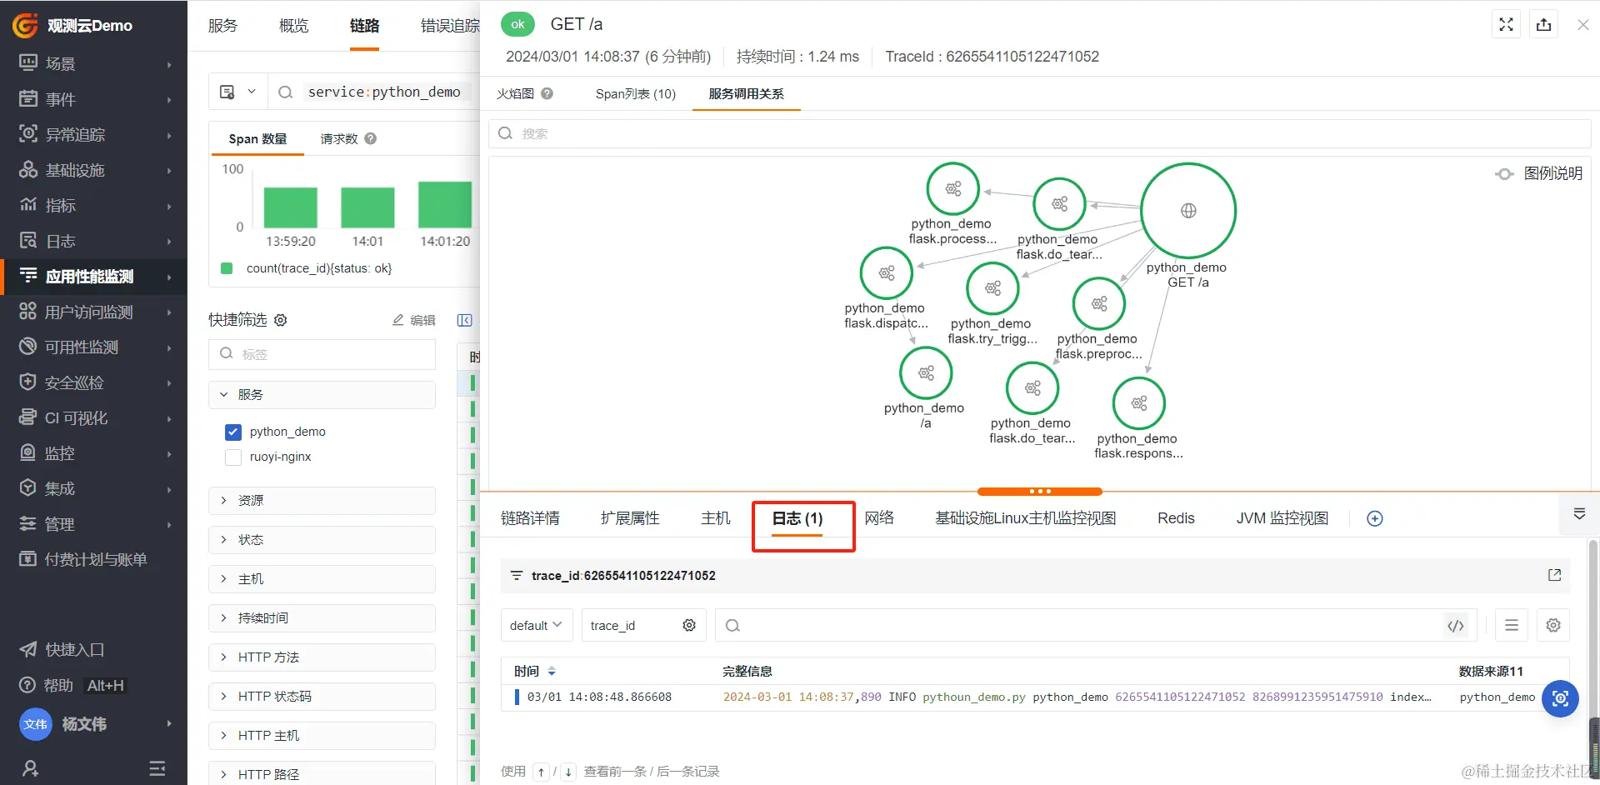Open the JVM 监控视图 tab

click(1282, 518)
